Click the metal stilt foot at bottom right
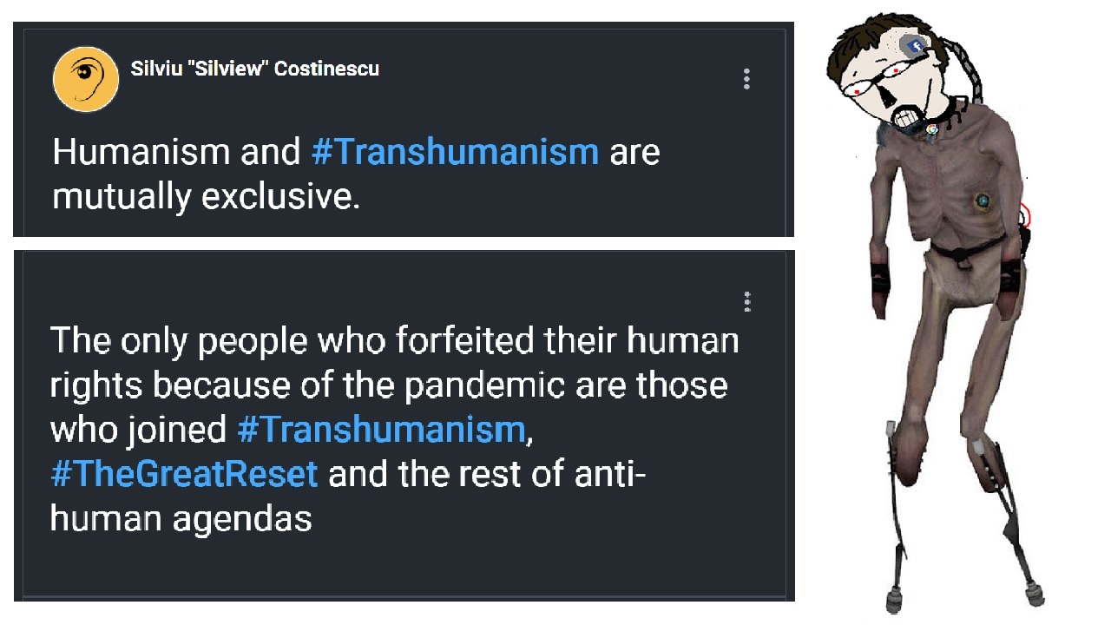This screenshot has height=625, width=1111. point(1033,595)
